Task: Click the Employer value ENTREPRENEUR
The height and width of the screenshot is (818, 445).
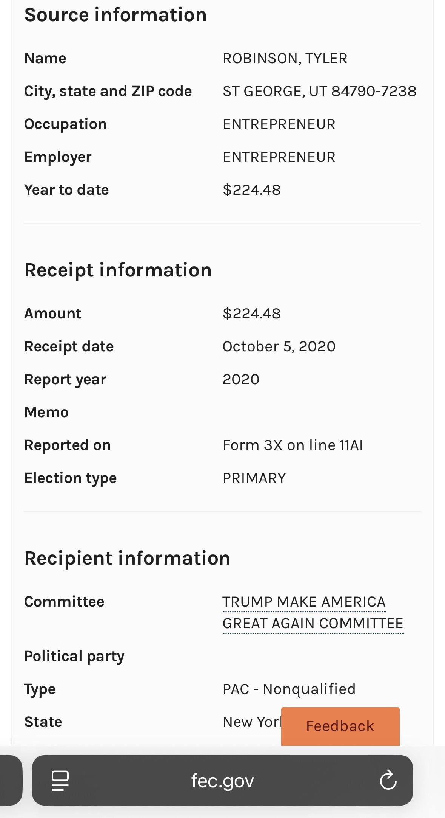Action: (x=279, y=157)
